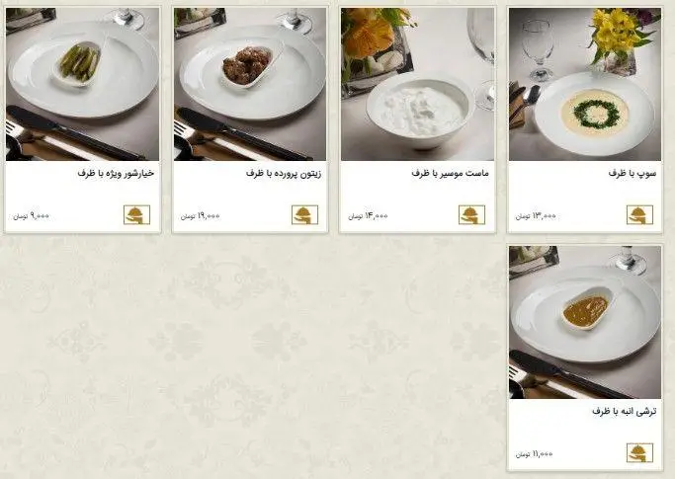The image size is (675, 479).
Task: Click the serving dish icon under سوپ با ظرف
Action: tap(639, 214)
